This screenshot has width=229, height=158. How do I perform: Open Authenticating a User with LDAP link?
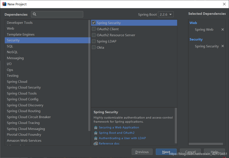[x=123, y=138]
